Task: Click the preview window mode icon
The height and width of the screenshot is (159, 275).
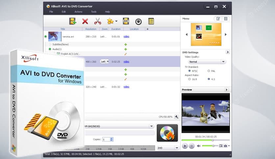Action: click(221, 146)
